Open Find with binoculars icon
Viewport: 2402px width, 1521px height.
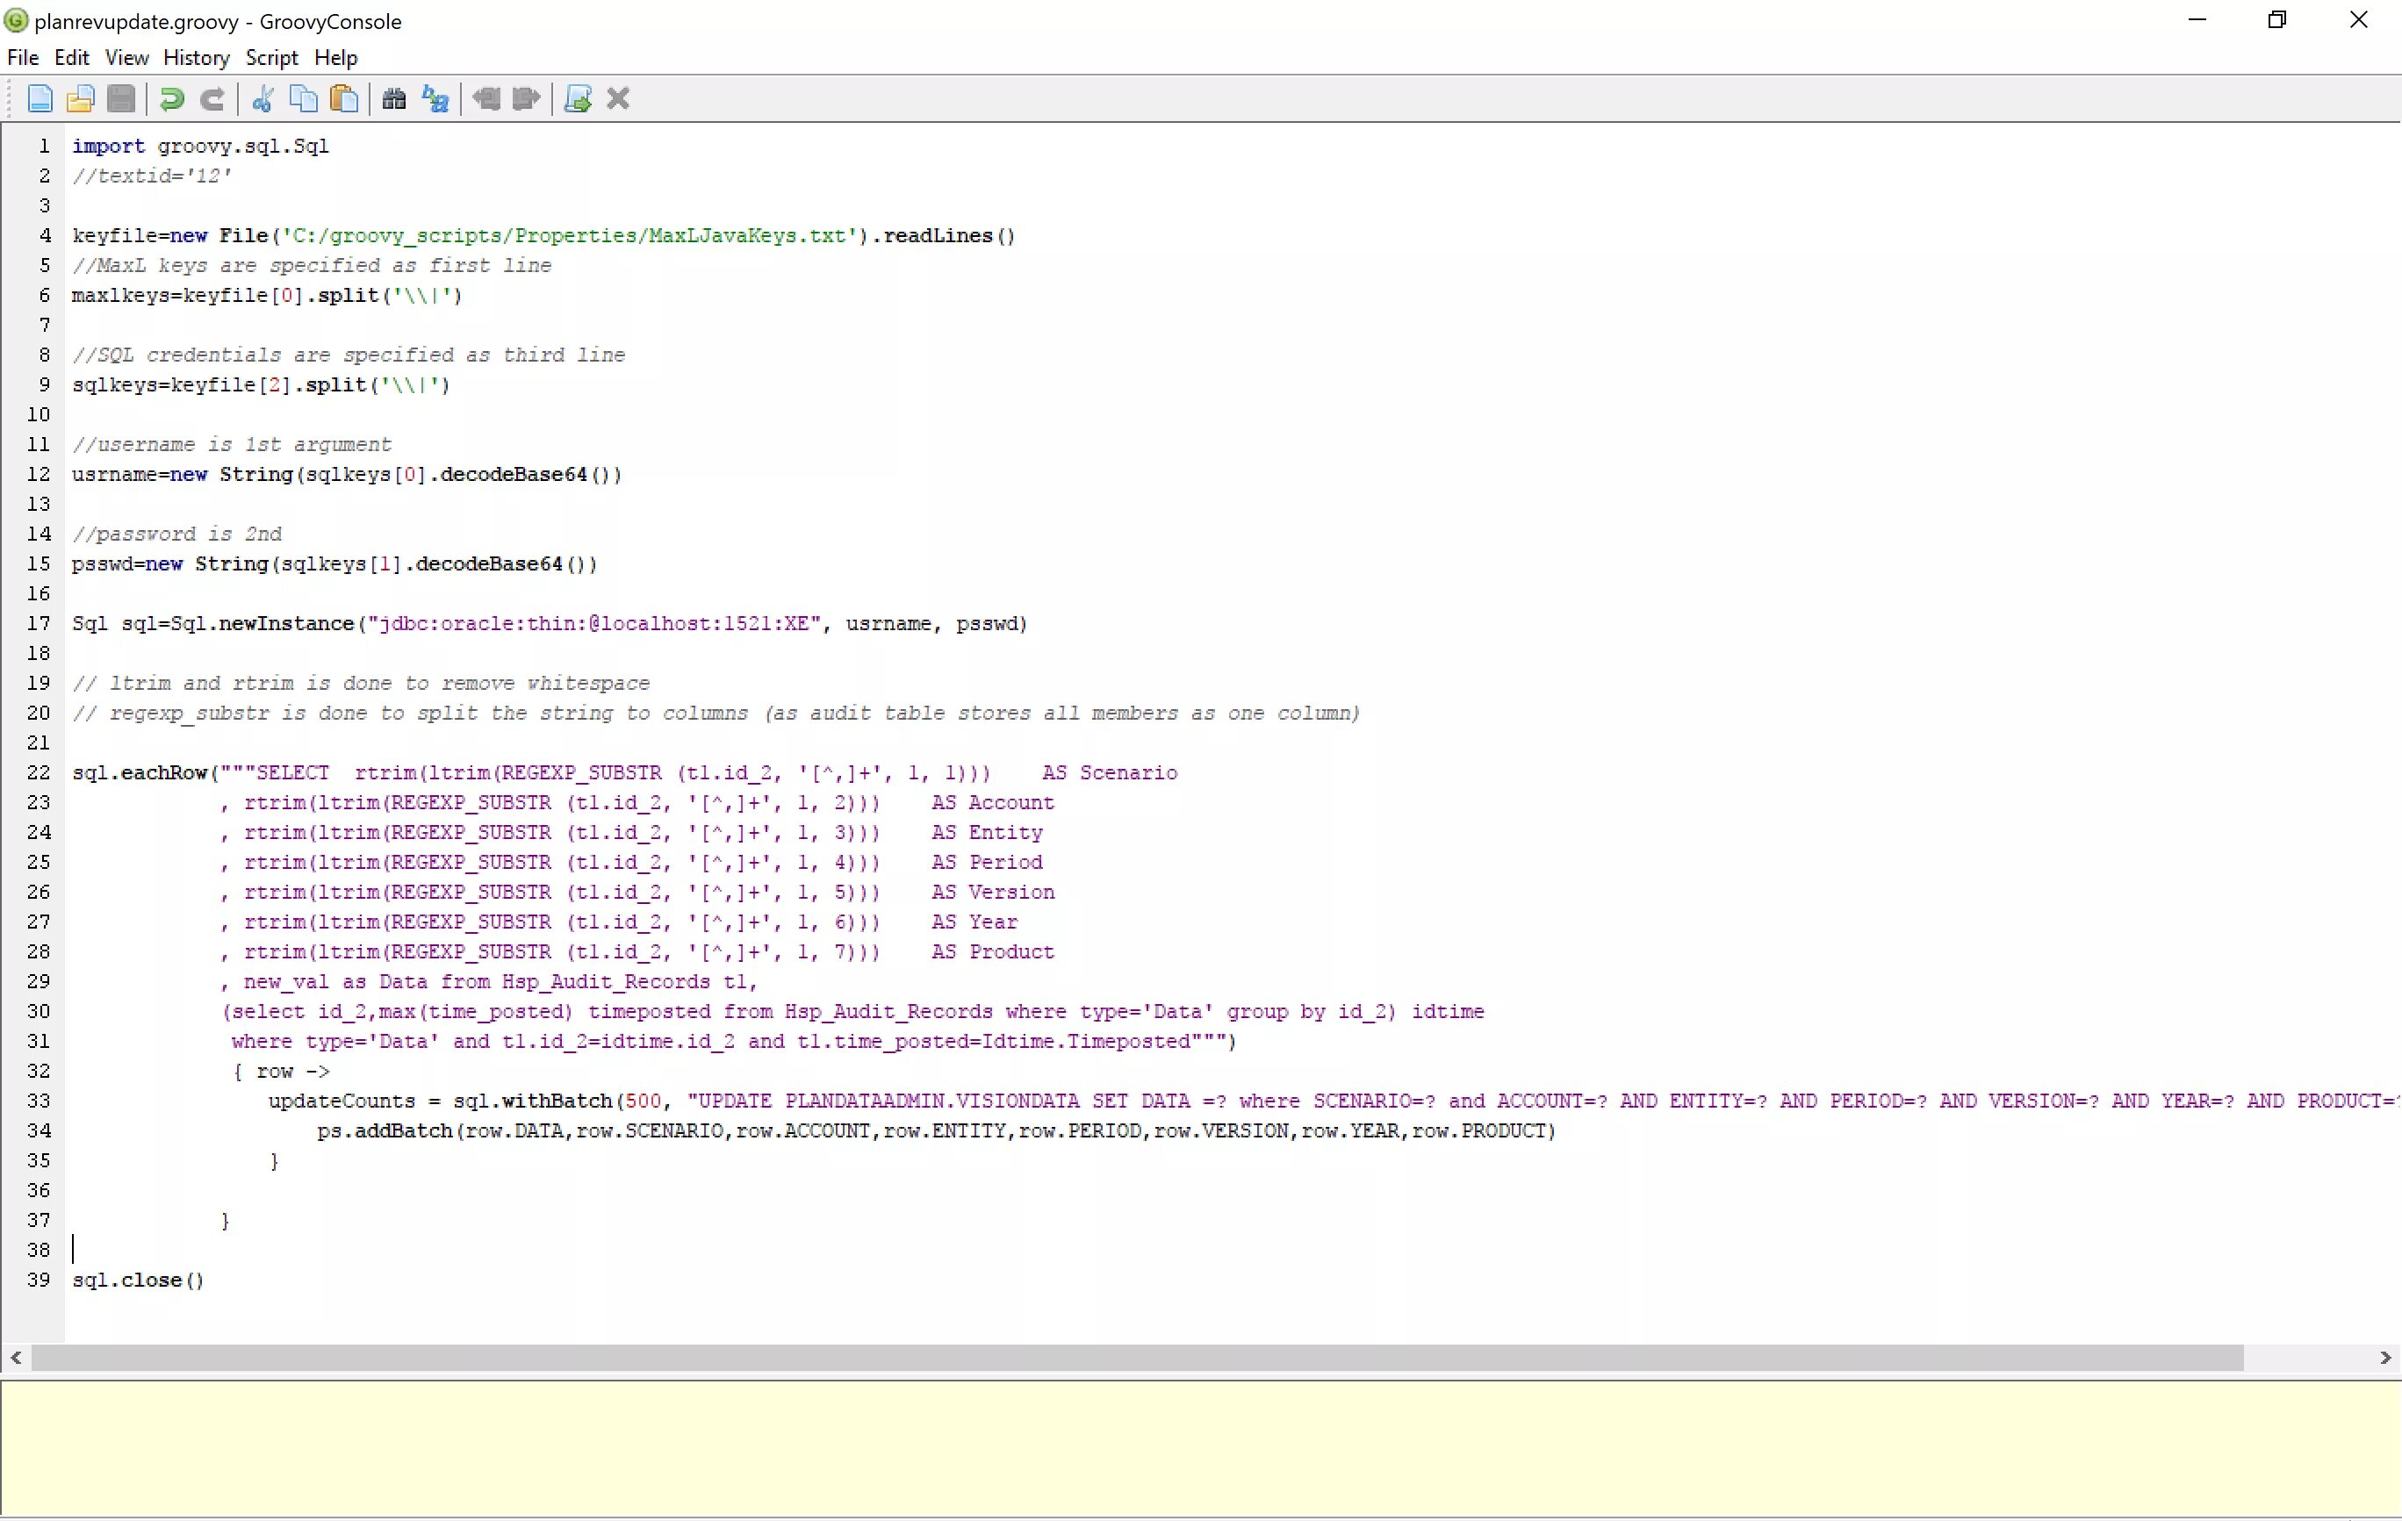click(394, 99)
